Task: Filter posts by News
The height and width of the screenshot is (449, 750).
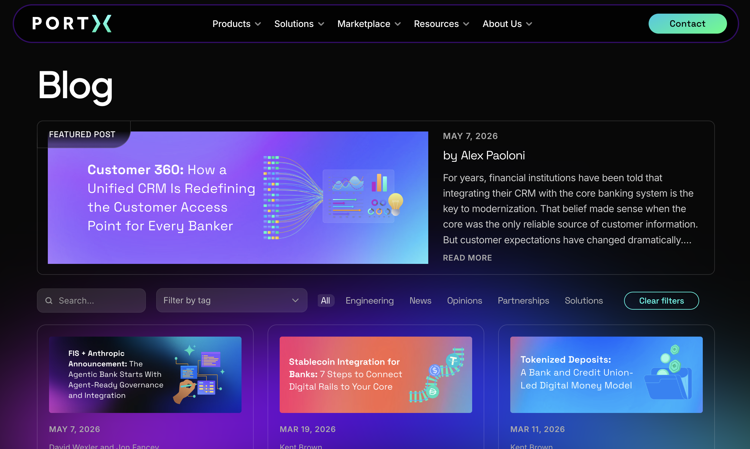Action: [420, 301]
